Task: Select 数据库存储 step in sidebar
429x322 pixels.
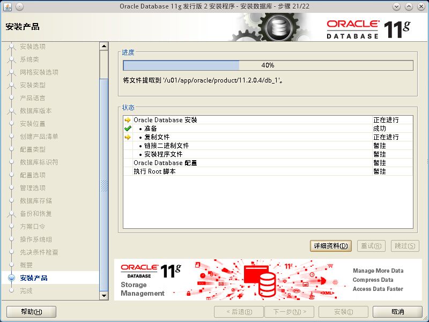Action: click(35, 200)
